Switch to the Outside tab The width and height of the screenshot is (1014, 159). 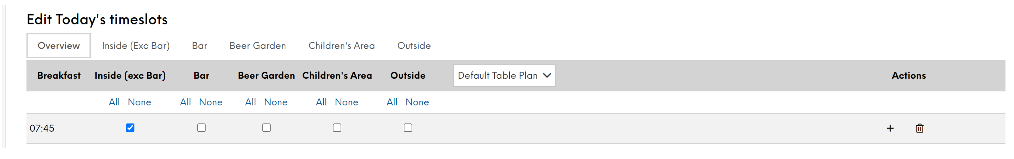coord(414,46)
